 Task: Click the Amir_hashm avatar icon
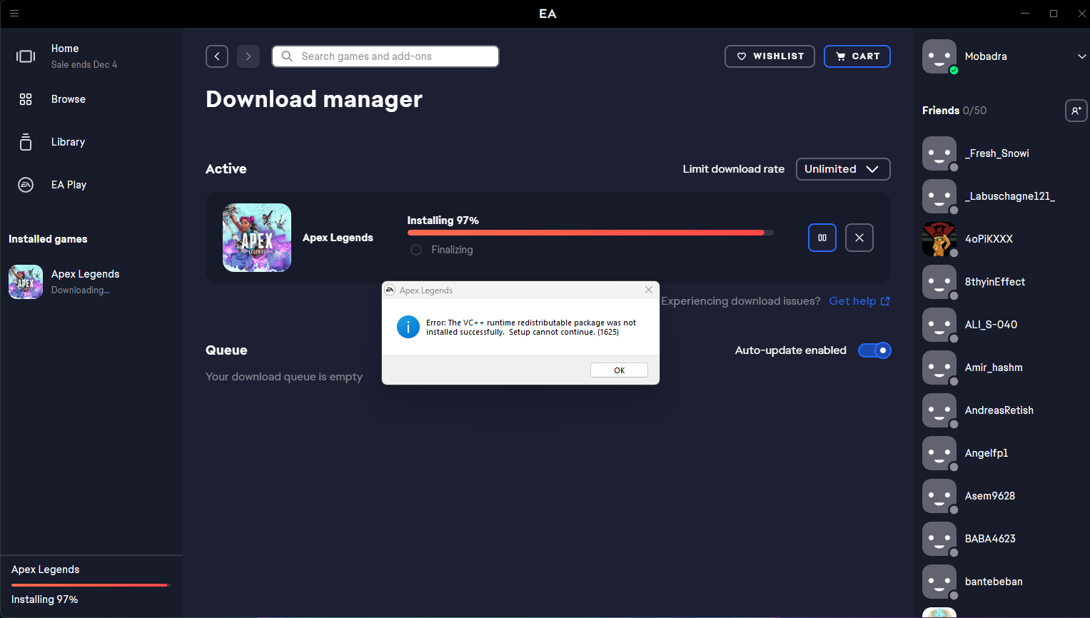[x=939, y=368]
